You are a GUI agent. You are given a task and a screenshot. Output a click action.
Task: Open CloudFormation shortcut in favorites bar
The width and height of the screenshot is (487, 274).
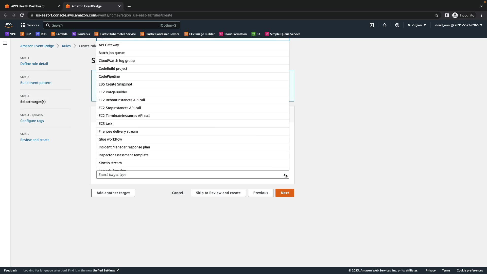coord(233,34)
